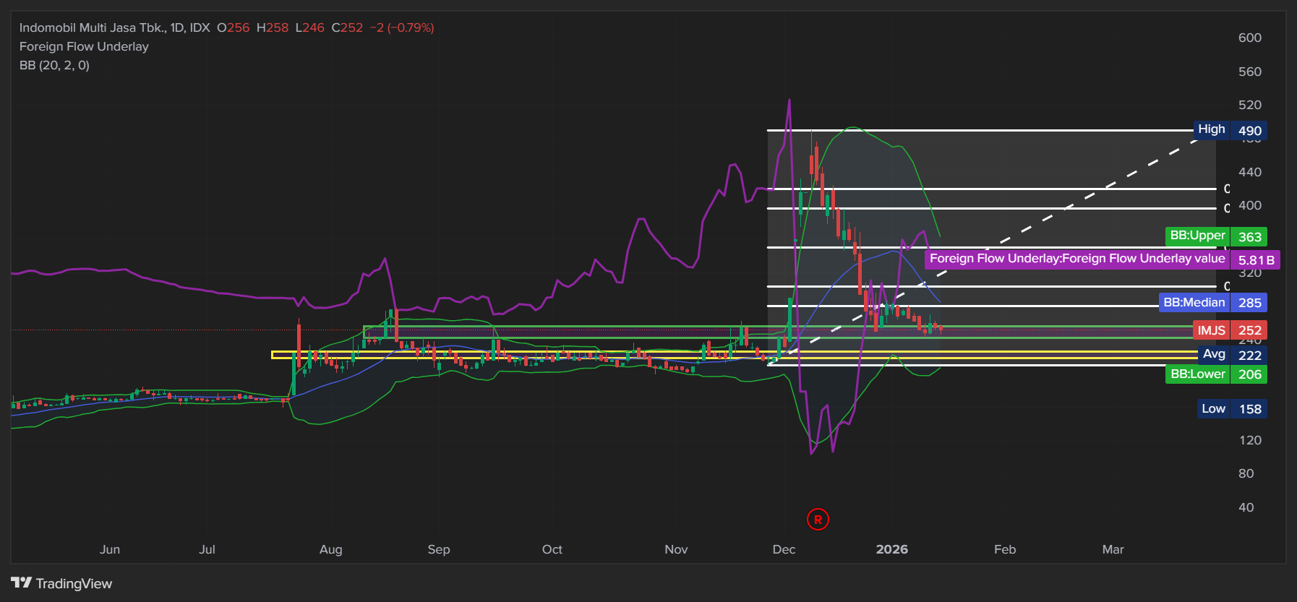
Task: Click the Jun label on the time axis
Action: 110,549
